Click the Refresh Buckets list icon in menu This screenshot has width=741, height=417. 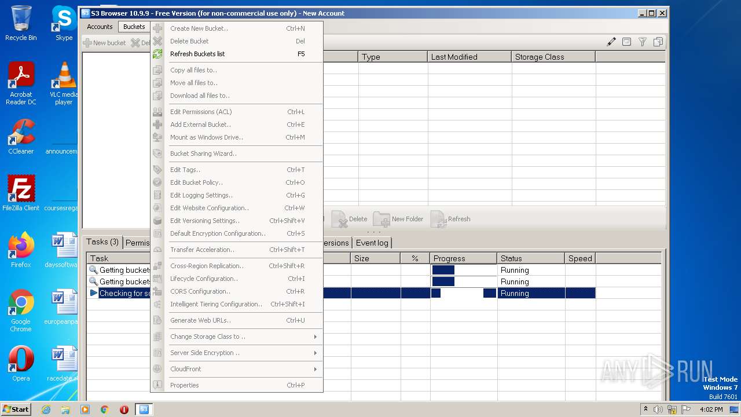157,54
